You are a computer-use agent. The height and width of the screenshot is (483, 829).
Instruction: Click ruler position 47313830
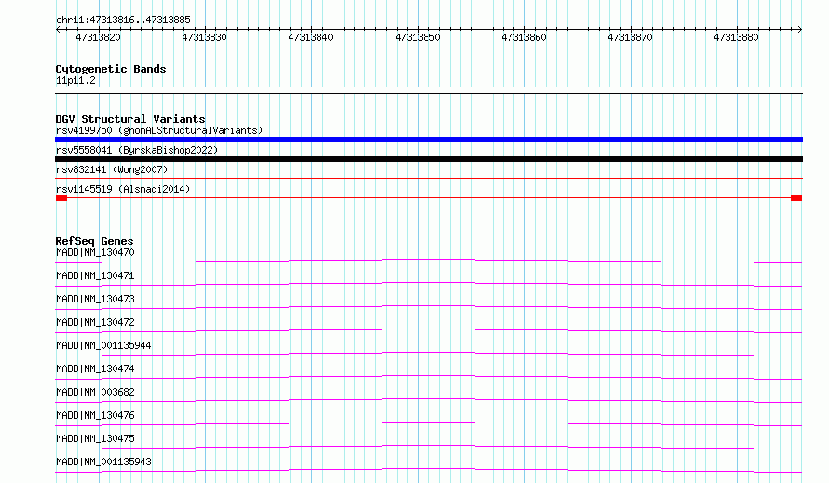204,37
